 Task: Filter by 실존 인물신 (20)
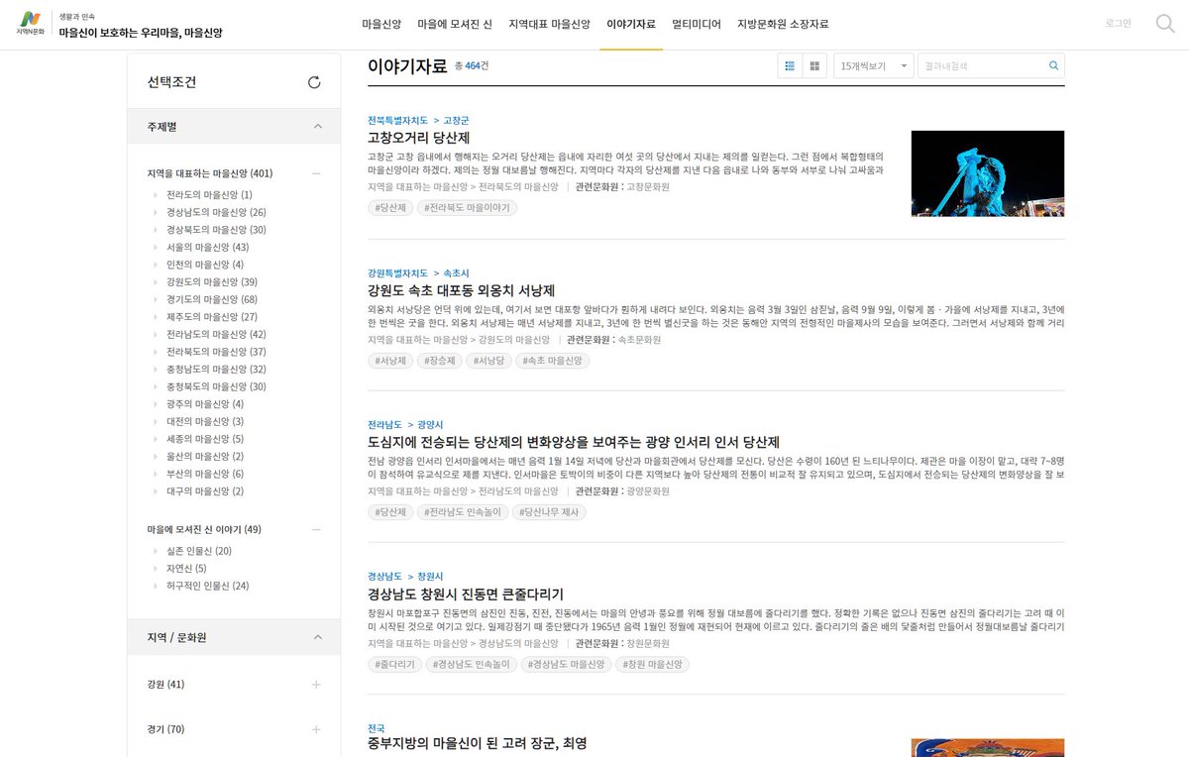click(199, 551)
